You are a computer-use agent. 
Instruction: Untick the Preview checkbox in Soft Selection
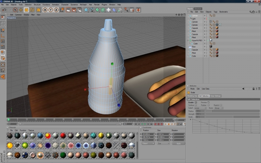(208, 103)
